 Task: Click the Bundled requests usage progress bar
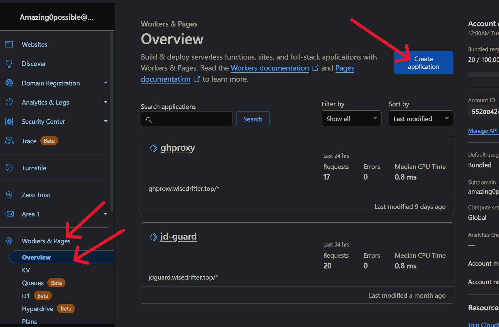pyautogui.click(x=484, y=74)
